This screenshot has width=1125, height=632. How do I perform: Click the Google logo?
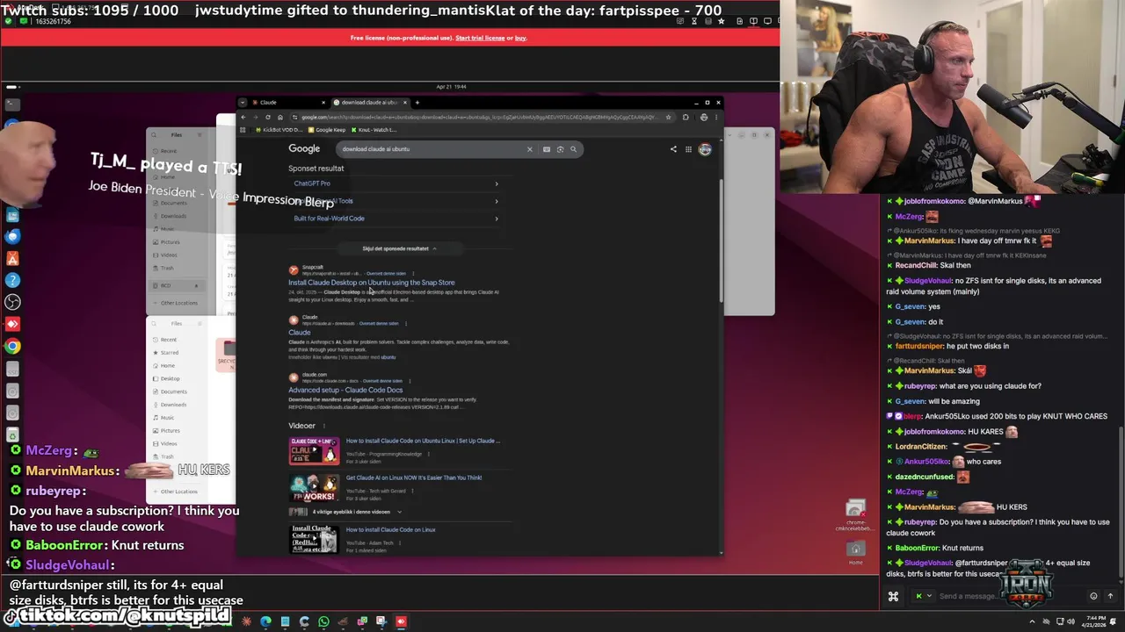(304, 149)
